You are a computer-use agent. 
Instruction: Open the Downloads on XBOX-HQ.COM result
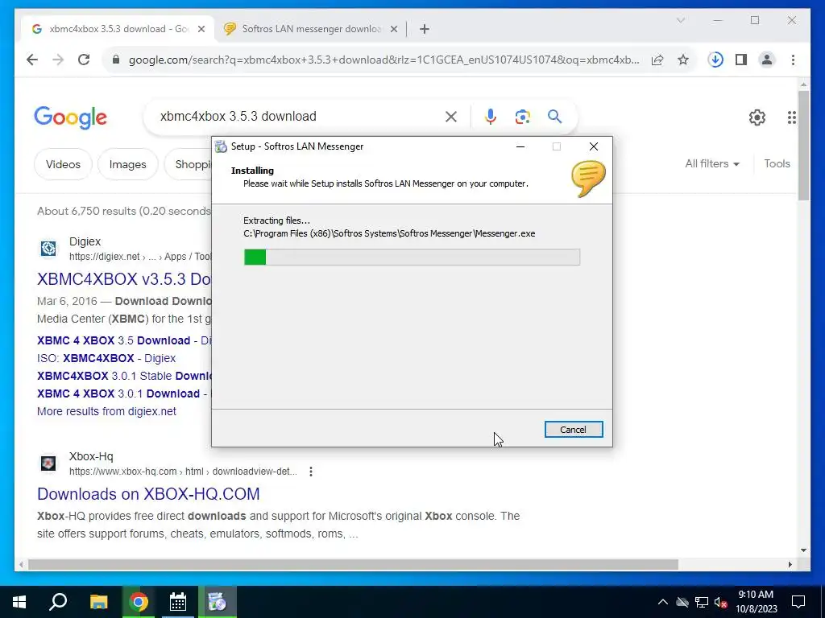click(148, 494)
